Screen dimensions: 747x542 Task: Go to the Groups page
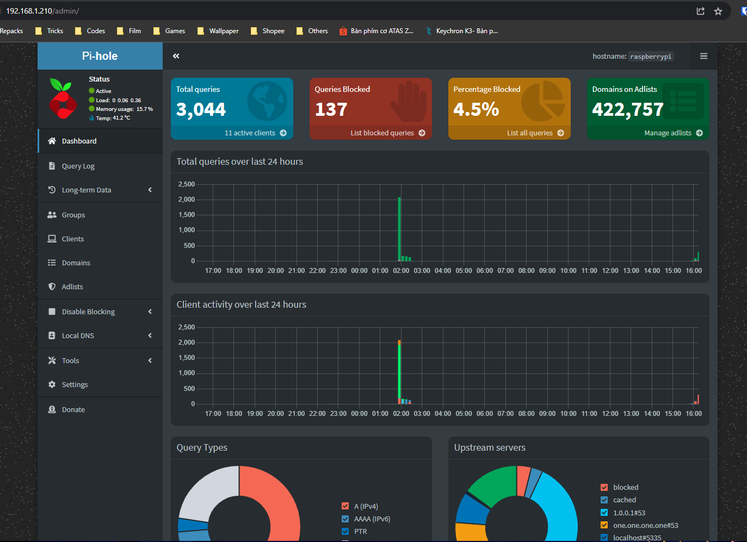100,215
